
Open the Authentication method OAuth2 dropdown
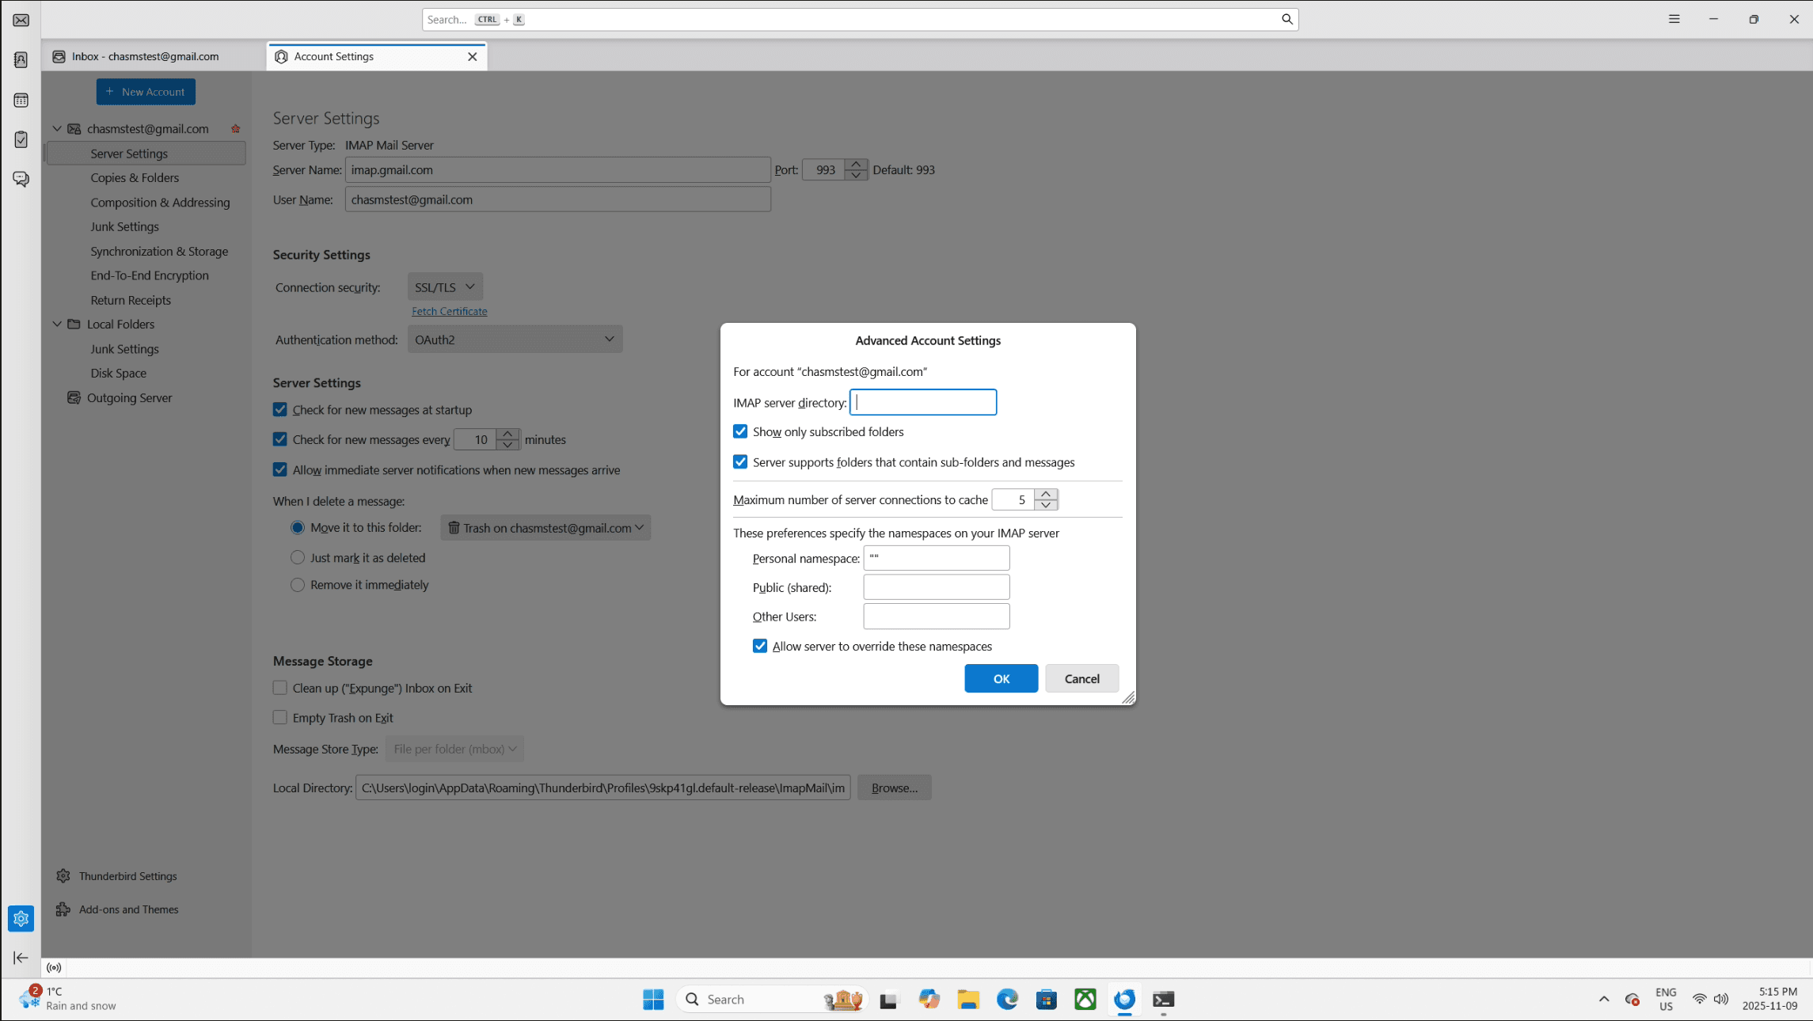515,340
